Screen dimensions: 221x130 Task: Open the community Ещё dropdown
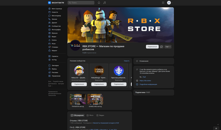(168, 47)
